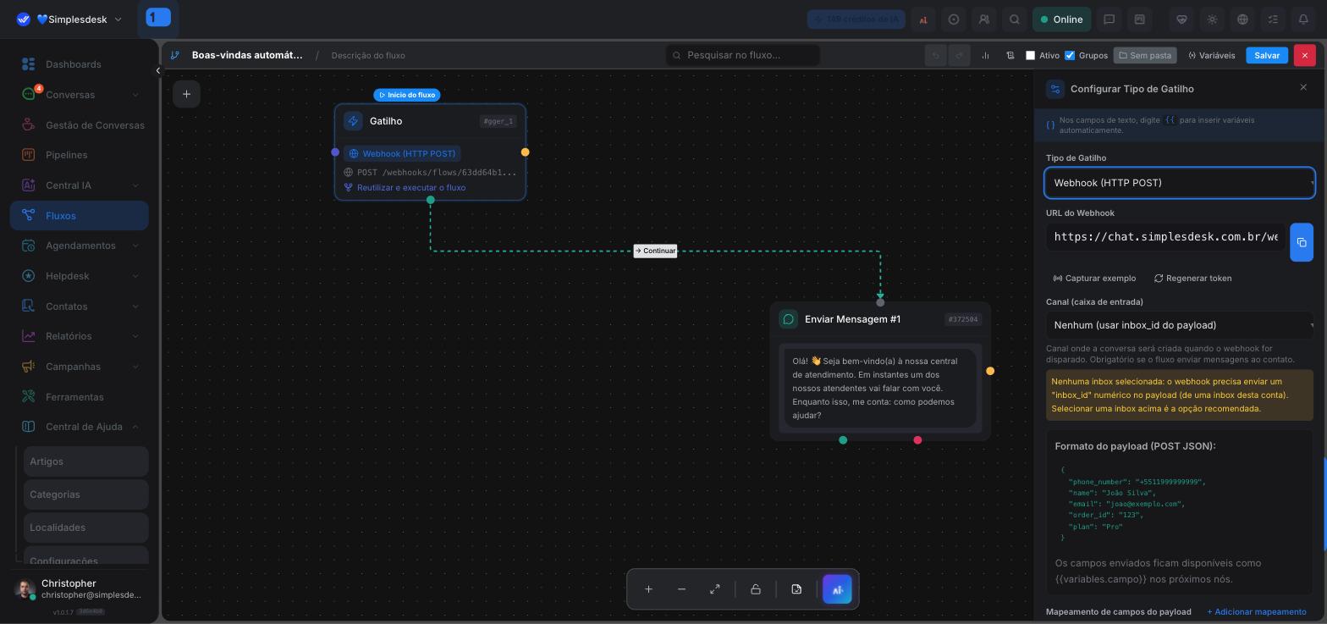This screenshot has height=624, width=1327.
Task: Click the circled dot icon in top bar
Action: [x=954, y=19]
